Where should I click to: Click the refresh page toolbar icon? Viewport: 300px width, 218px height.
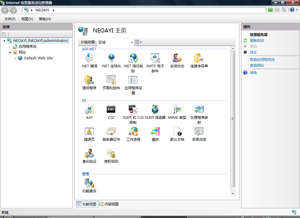click(270, 10)
